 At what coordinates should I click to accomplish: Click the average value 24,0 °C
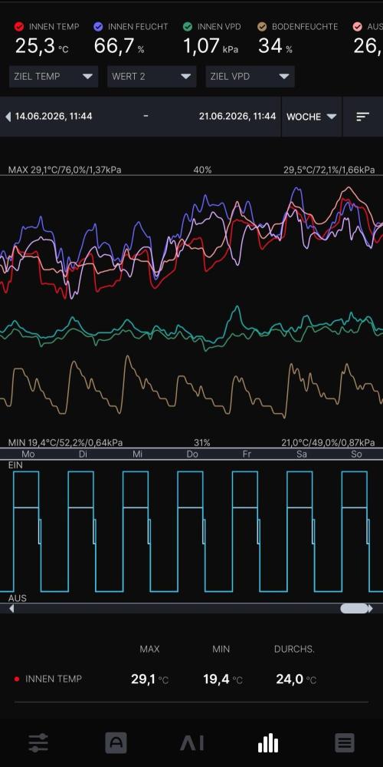tap(296, 679)
